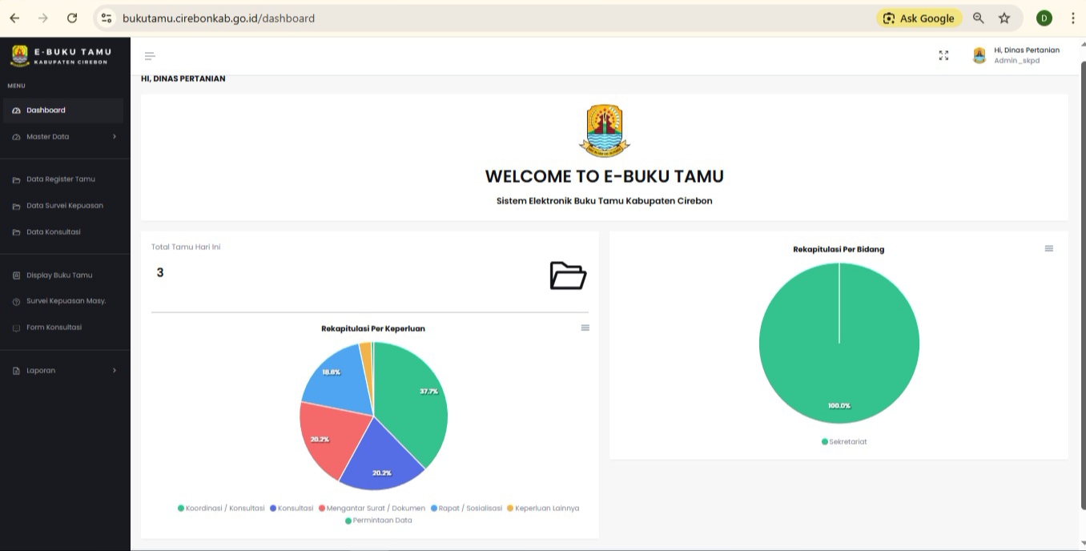The width and height of the screenshot is (1086, 551).
Task: Click Ask Google button in address bar
Action: (x=919, y=18)
